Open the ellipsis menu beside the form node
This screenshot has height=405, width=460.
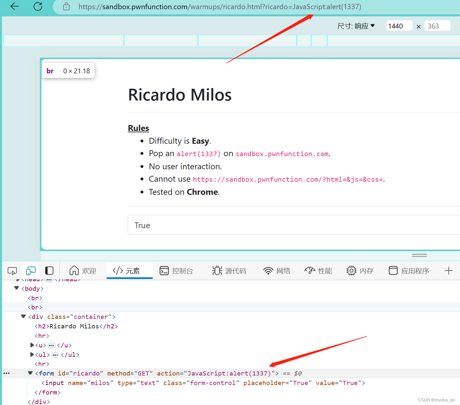coord(7,373)
